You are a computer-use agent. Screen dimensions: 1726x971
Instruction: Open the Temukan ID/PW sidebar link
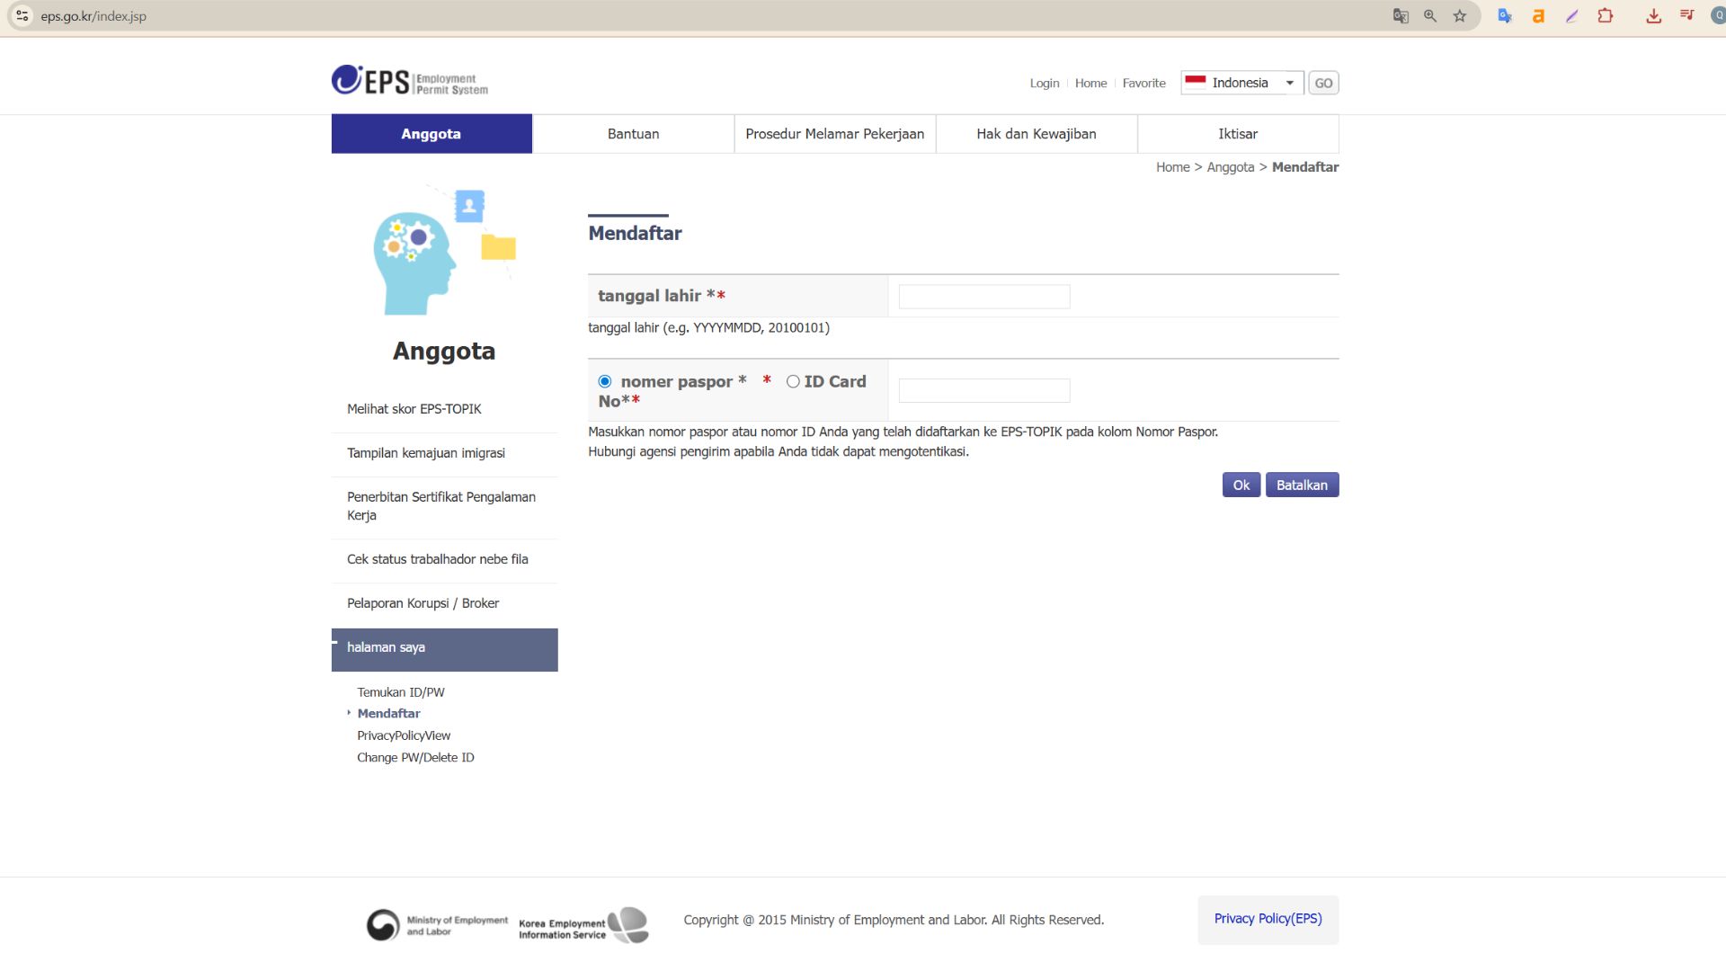pos(401,692)
